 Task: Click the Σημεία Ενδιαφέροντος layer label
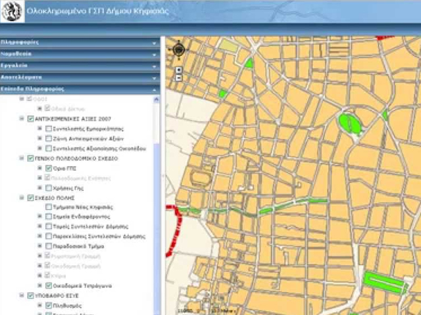click(x=82, y=217)
